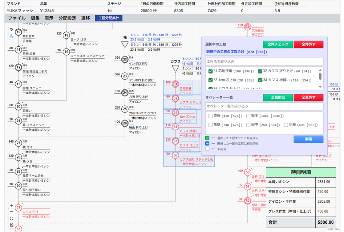Image resolution: width=344 pixels, height=232 pixels.
Task: Click the 工程分配集計 button
Action: (x=109, y=18)
